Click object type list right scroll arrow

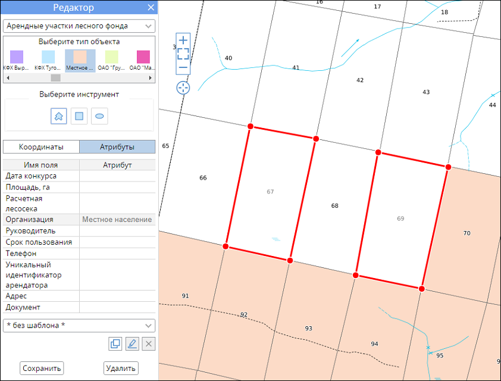[150, 77]
